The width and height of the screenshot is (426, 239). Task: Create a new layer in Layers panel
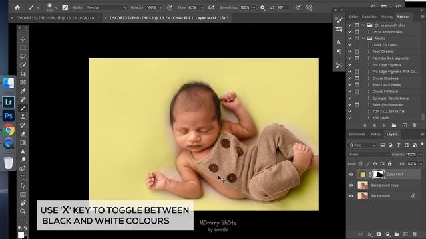[405, 234]
